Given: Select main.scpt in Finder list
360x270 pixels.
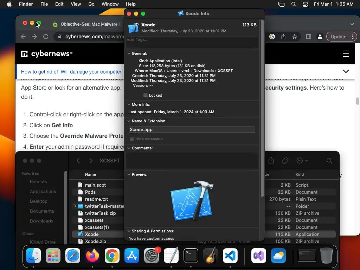Looking at the screenshot, I should pos(95,185).
